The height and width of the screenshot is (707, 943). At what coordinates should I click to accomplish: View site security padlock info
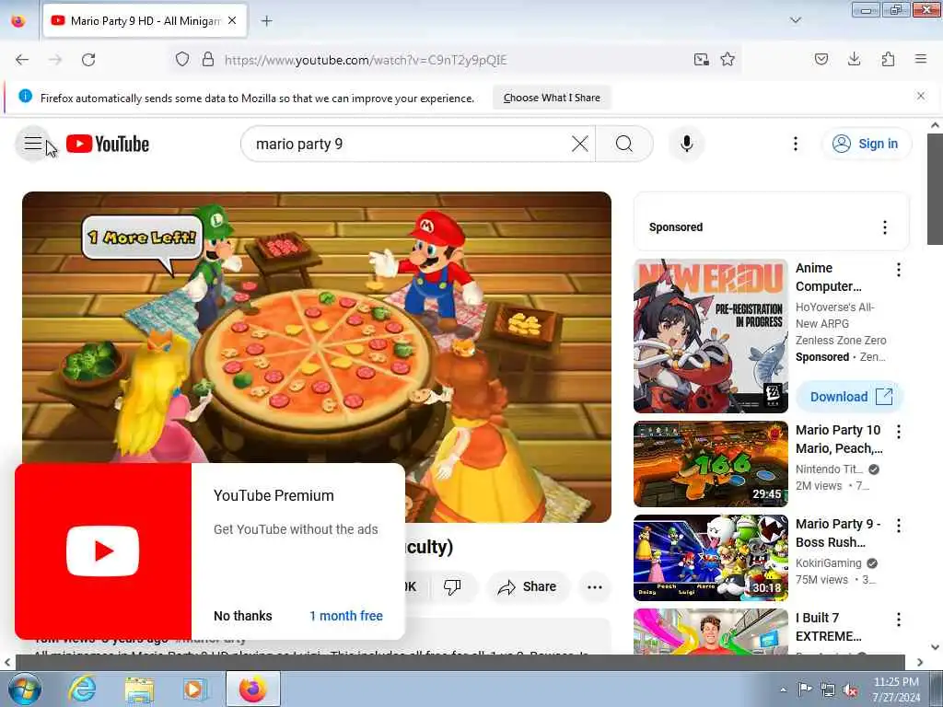click(x=208, y=60)
